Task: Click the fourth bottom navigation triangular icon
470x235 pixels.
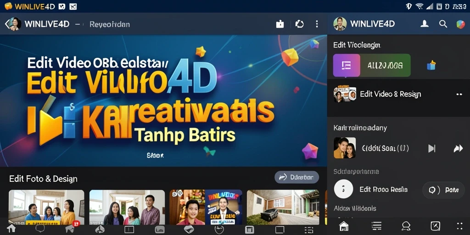Action: [x=100, y=229]
